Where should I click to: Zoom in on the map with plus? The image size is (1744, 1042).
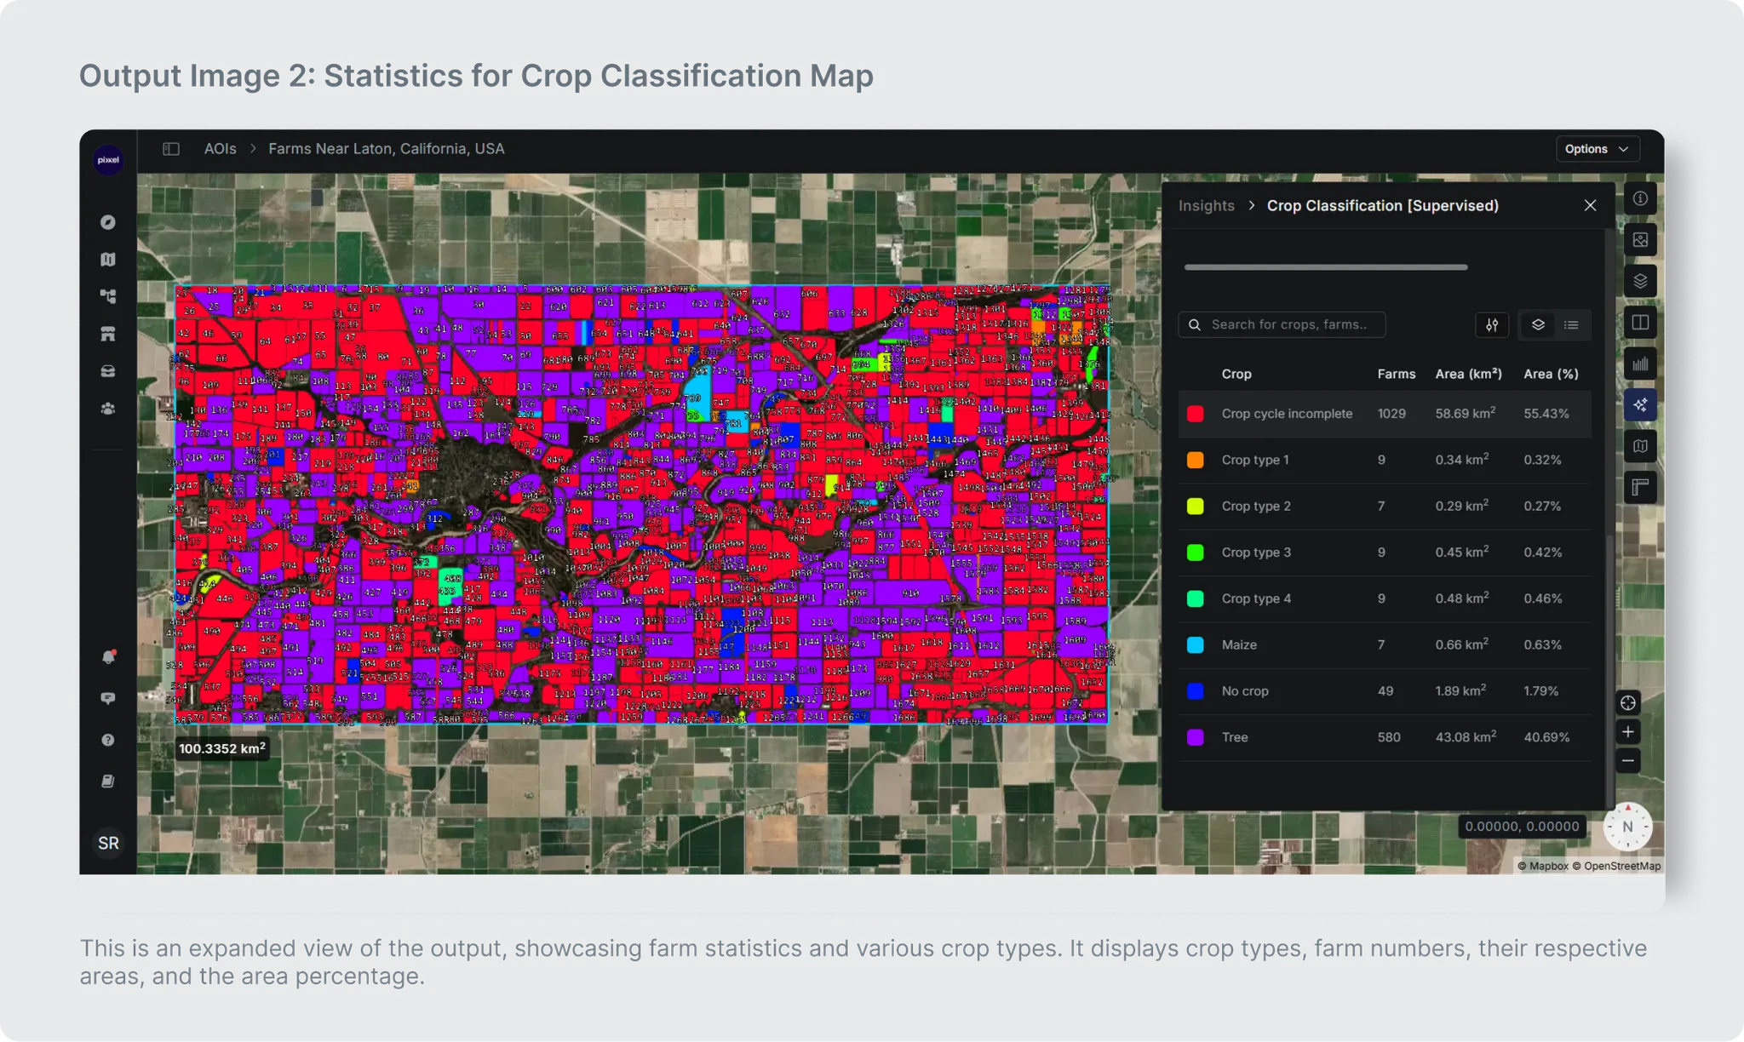point(1627,732)
